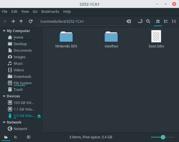Toggle location entry path mode icon

pyautogui.click(x=140, y=21)
